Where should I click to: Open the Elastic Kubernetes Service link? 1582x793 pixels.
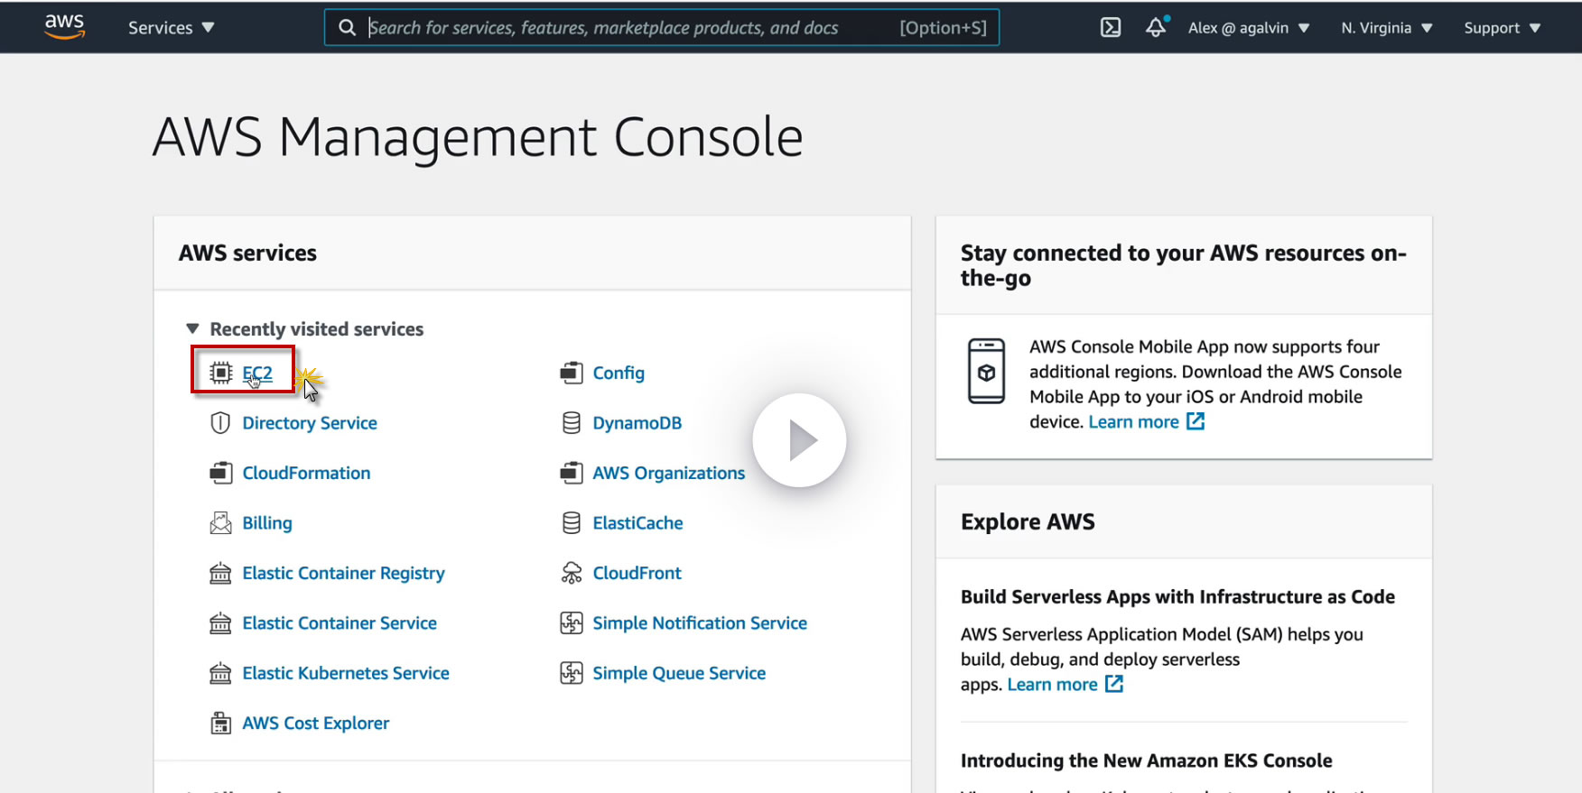pyautogui.click(x=345, y=673)
